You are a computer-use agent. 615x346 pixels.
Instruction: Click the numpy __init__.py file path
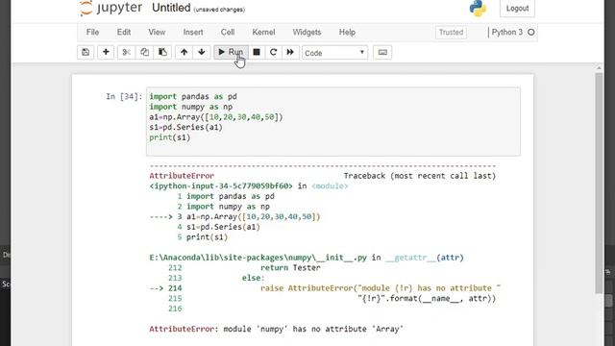(x=258, y=258)
